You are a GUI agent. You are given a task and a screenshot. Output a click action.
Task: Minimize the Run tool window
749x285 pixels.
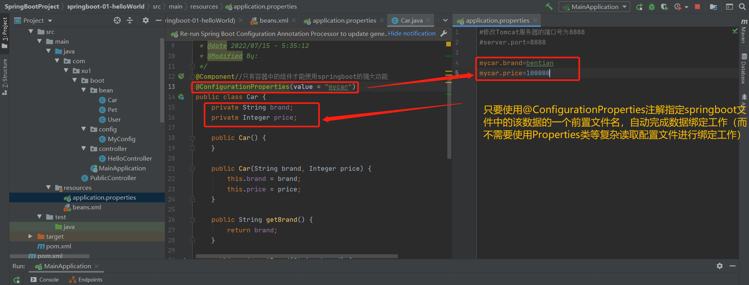pos(733,266)
